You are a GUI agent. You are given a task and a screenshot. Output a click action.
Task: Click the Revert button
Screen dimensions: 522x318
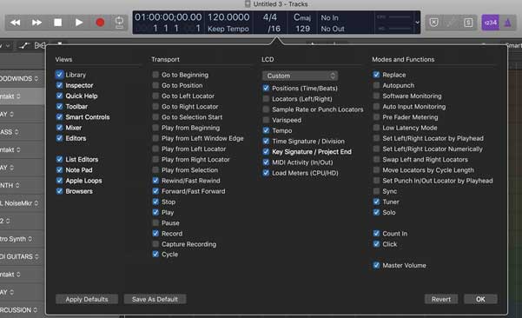[441, 299]
